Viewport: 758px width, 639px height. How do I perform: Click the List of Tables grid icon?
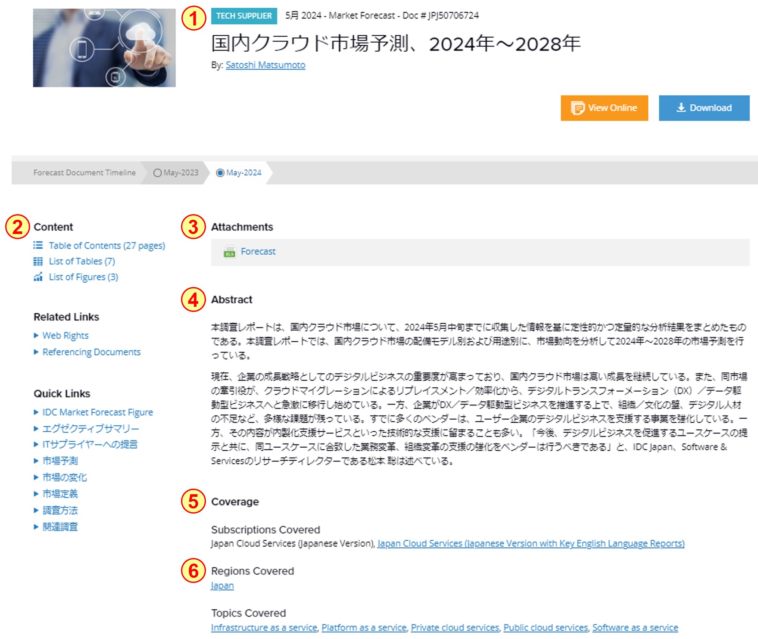[38, 261]
